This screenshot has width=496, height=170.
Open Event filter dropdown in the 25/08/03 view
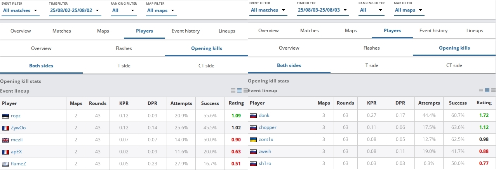[268, 10]
